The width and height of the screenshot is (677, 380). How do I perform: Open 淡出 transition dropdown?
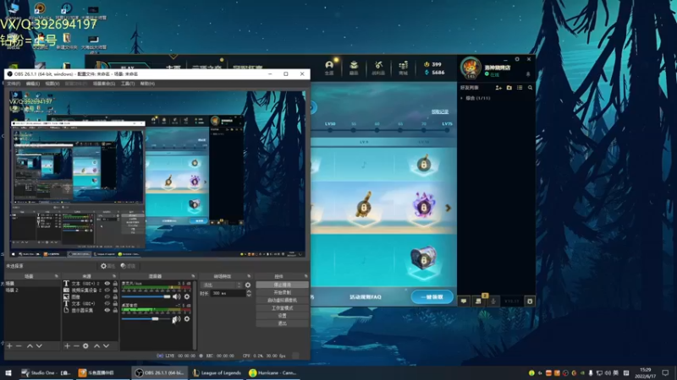pos(222,285)
